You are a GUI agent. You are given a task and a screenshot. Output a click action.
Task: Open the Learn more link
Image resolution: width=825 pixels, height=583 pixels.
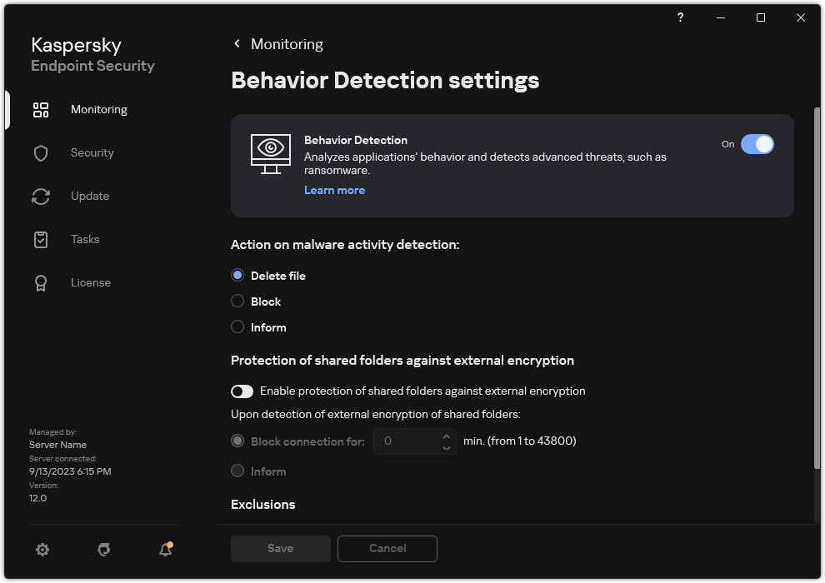pyautogui.click(x=334, y=190)
